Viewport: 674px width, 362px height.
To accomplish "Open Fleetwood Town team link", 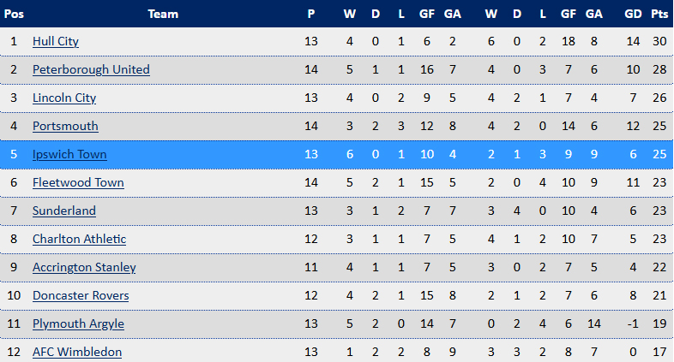I will (x=78, y=183).
